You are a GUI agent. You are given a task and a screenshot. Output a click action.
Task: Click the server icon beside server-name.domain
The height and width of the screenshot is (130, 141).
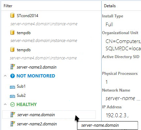click(x=12, y=115)
